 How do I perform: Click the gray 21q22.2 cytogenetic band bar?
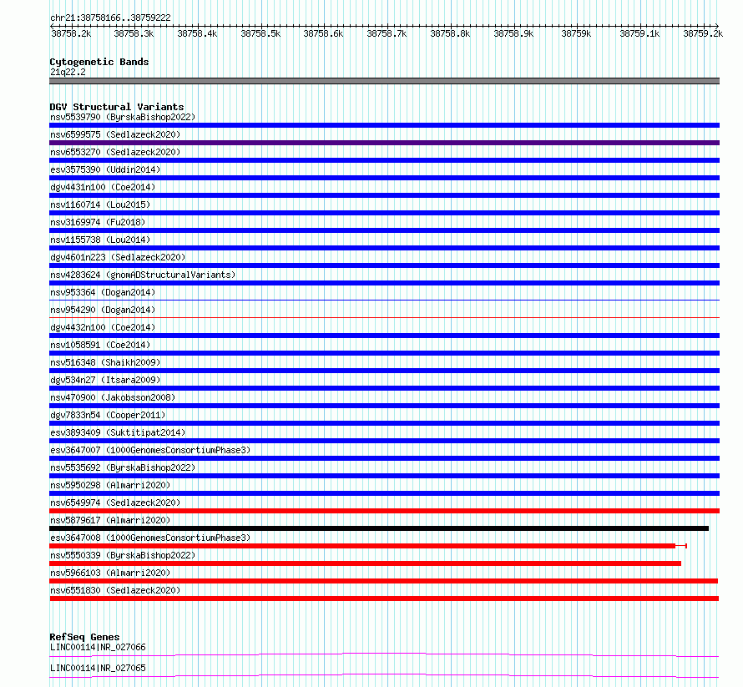click(x=384, y=81)
